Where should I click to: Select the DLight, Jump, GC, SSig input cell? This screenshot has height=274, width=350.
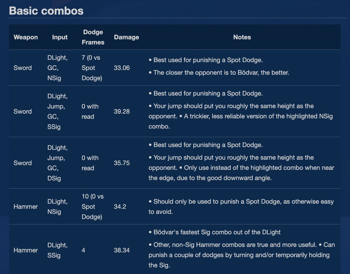tap(58, 111)
